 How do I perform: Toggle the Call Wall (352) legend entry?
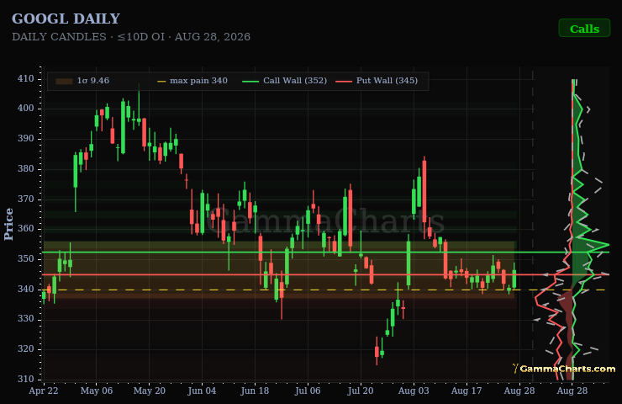[284, 81]
